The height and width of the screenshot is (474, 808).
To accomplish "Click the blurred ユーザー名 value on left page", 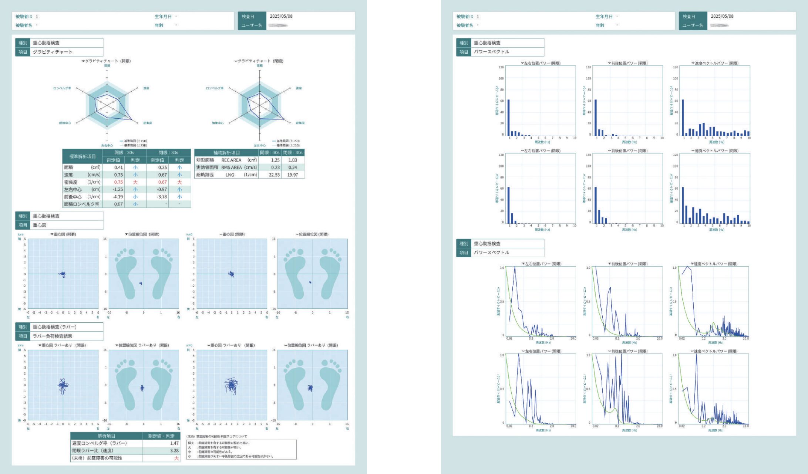I will click(278, 26).
